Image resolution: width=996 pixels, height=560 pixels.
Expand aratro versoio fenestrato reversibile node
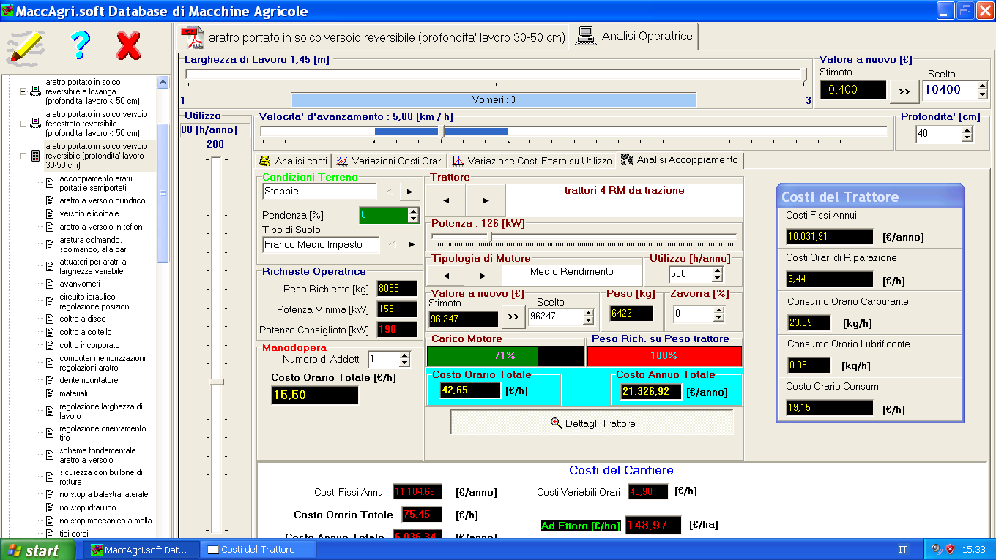[x=23, y=124]
